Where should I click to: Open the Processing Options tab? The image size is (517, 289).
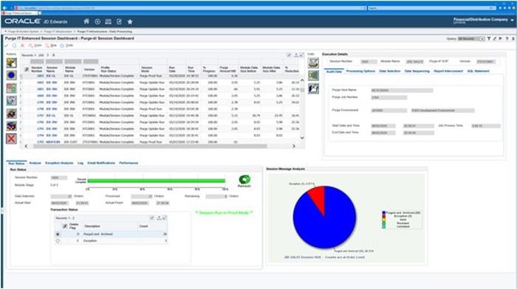click(360, 71)
